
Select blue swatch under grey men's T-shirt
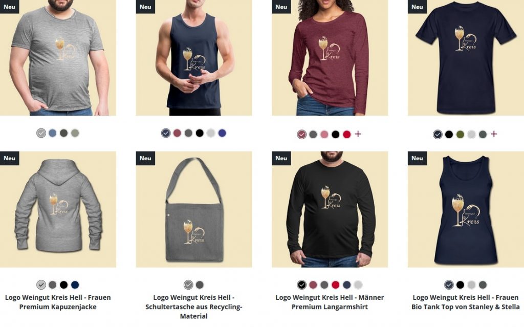53,133
